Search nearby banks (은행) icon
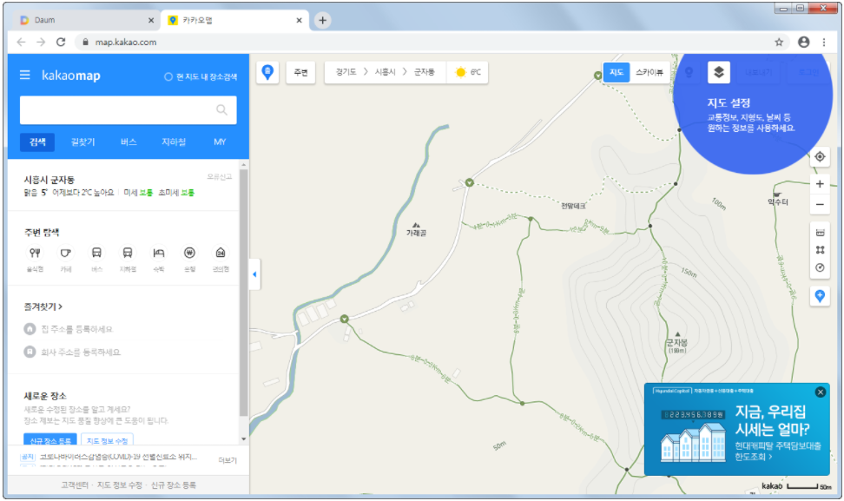844x501 pixels. coord(189,253)
